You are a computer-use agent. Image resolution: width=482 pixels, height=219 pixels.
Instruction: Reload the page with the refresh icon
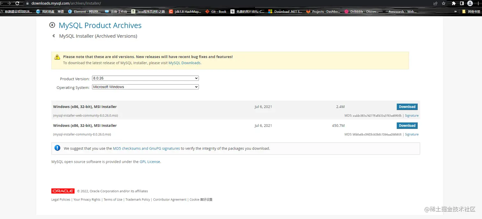click(17, 3)
